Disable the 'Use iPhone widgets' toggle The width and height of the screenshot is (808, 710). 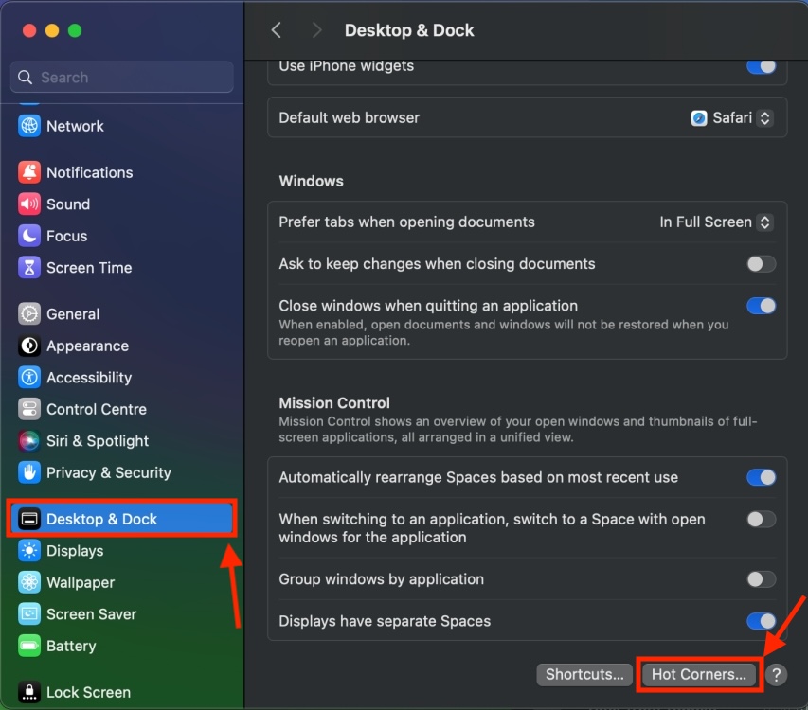[761, 65]
